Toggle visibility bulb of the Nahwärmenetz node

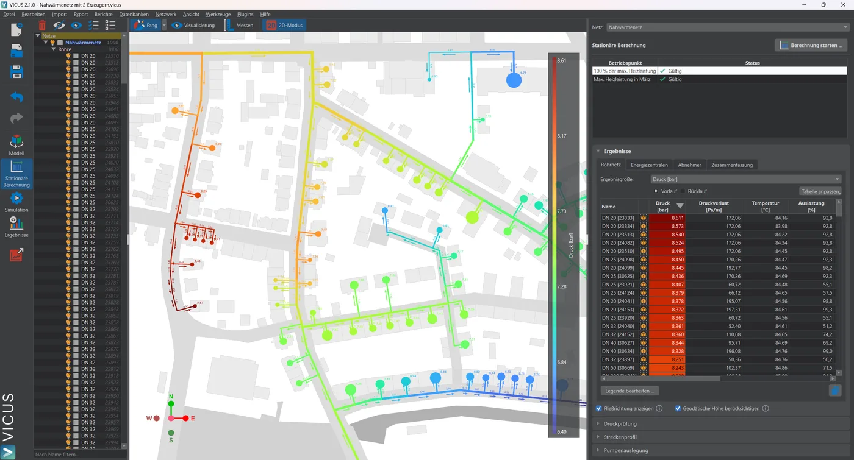tap(52, 43)
